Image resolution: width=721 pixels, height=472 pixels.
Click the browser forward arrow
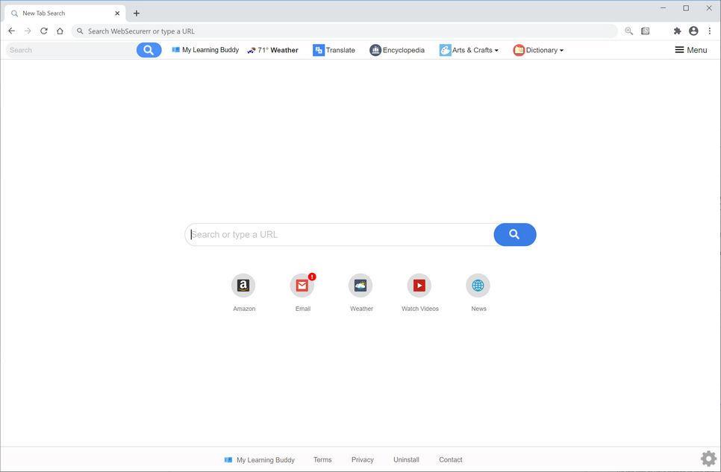(x=28, y=31)
